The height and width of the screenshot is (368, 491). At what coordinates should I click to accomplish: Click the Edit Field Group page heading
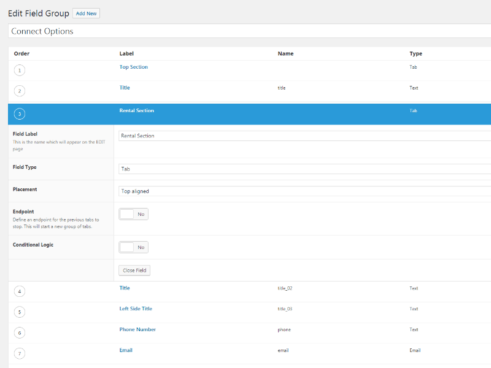click(38, 13)
